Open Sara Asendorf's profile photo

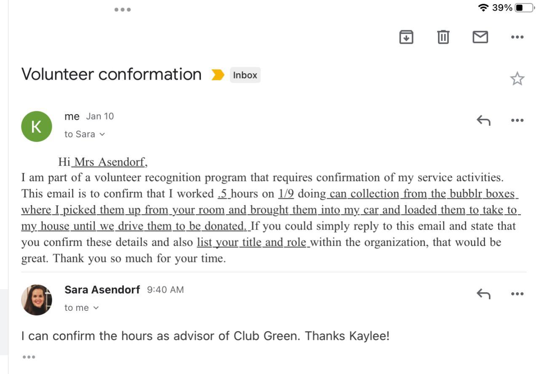pos(37,300)
